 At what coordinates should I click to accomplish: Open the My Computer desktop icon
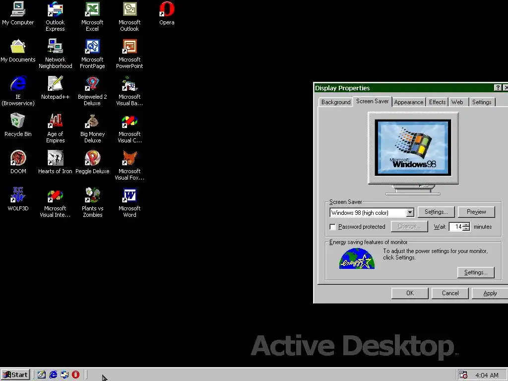click(18, 13)
